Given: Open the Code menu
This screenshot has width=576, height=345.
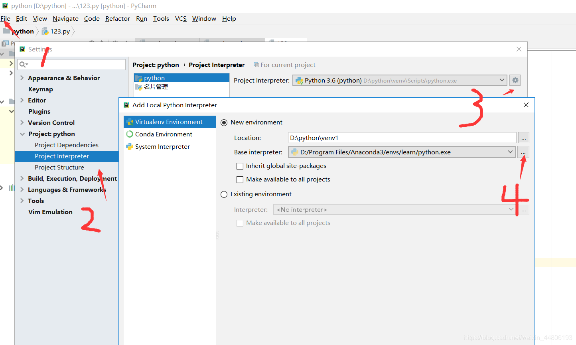Looking at the screenshot, I should 92,18.
